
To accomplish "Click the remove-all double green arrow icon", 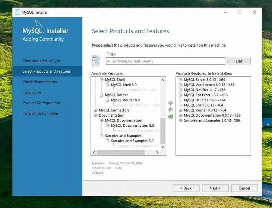I will tap(171, 117).
